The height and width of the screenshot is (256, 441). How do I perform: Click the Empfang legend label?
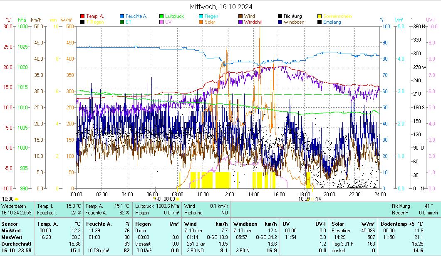coord(332,22)
